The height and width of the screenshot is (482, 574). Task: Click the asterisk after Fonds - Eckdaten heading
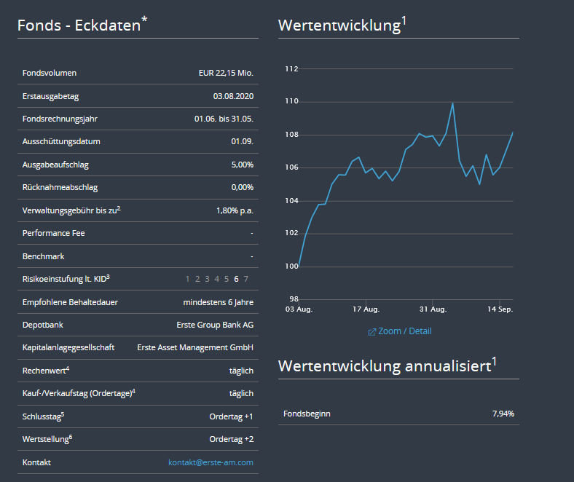(x=144, y=20)
